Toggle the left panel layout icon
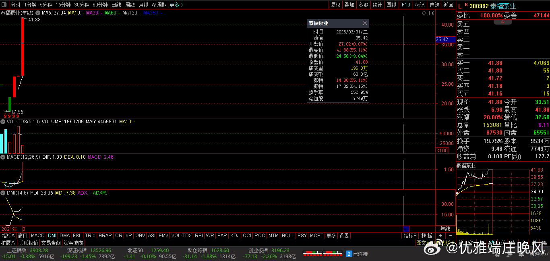Viewport: 550px width, 261px height. point(5,5)
